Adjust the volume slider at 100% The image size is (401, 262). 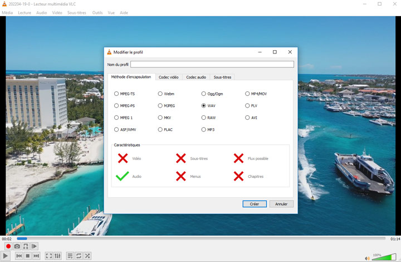tap(384, 257)
